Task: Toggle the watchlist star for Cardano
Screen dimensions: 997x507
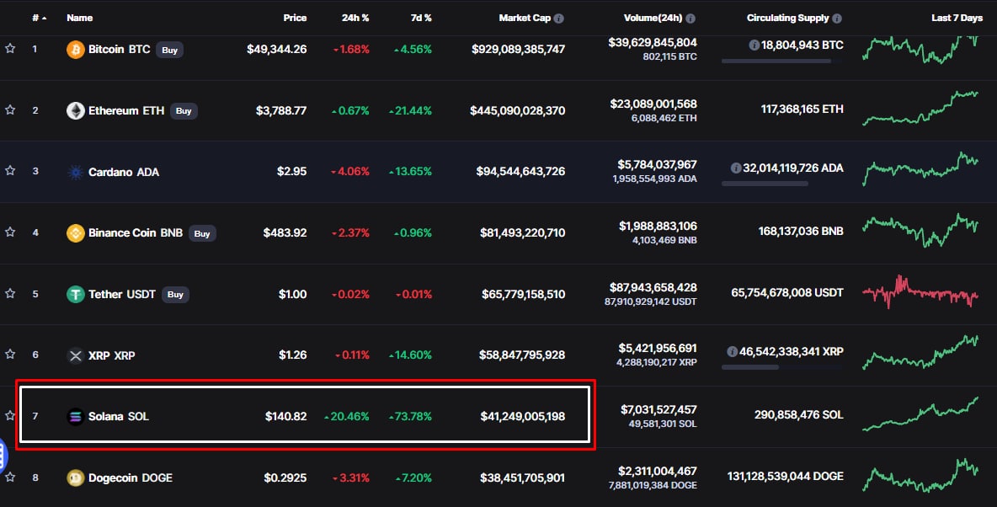Action: coord(10,171)
